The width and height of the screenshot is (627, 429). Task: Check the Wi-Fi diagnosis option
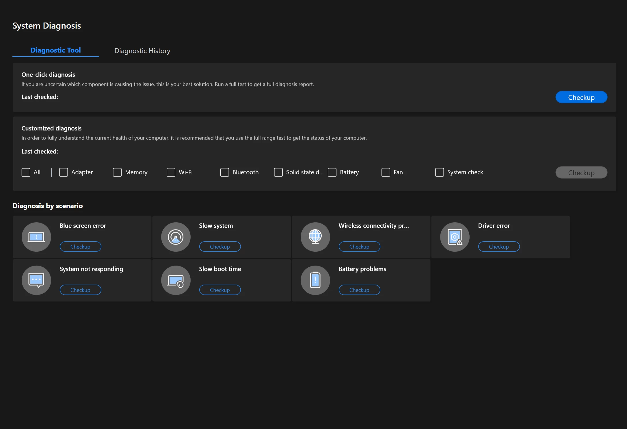point(171,172)
